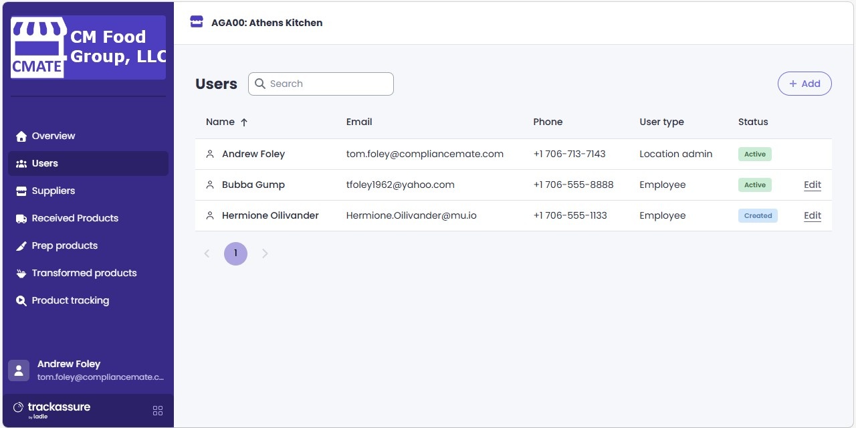
Task: Click the Add user button
Action: (805, 84)
